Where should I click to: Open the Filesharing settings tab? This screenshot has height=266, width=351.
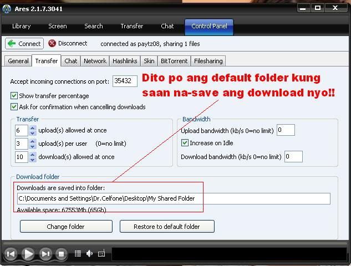click(x=208, y=61)
